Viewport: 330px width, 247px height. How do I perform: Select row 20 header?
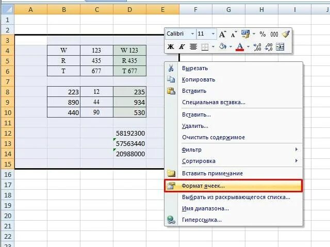(8, 216)
